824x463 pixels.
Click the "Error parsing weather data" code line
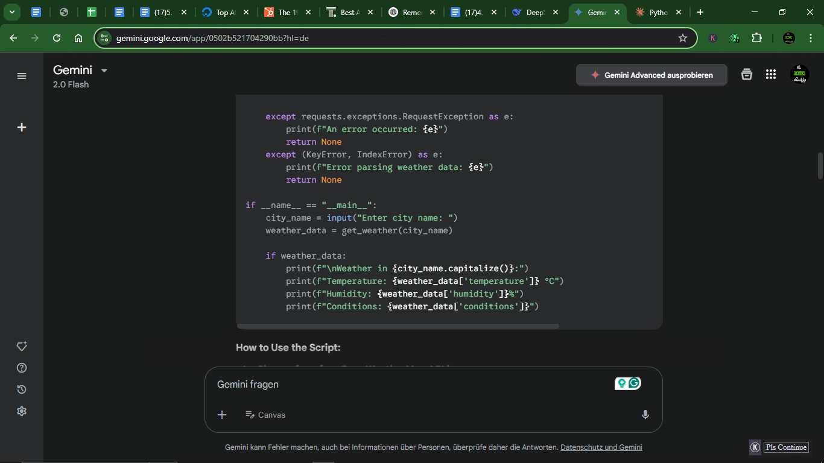point(390,167)
